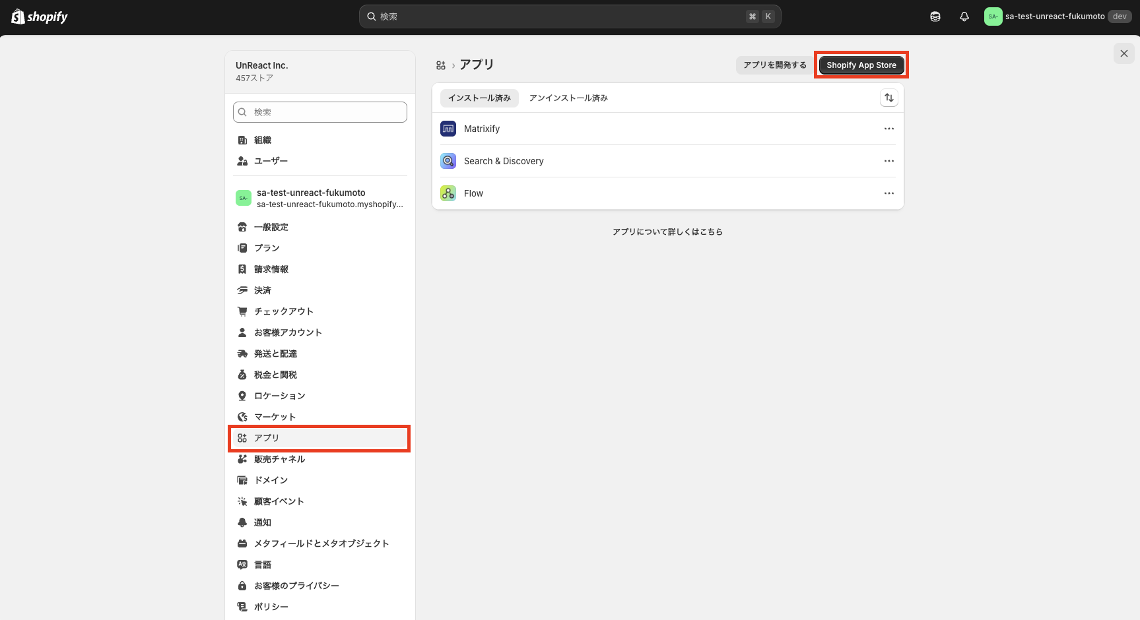
Task: Close the settings panel with the X button
Action: 1124,53
